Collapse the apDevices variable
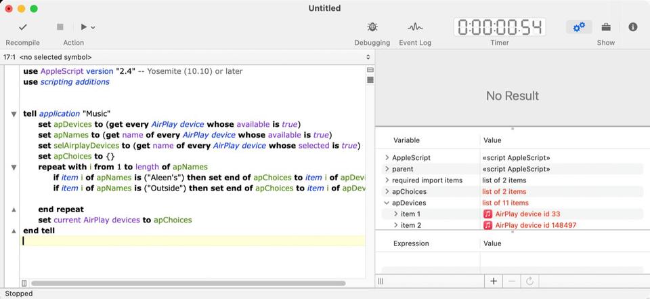 click(387, 203)
